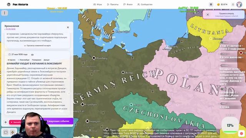Click the CZECHOSLOVAKIA country label on map
Screen dimensions: 246x138
pyautogui.click(x=164, y=117)
